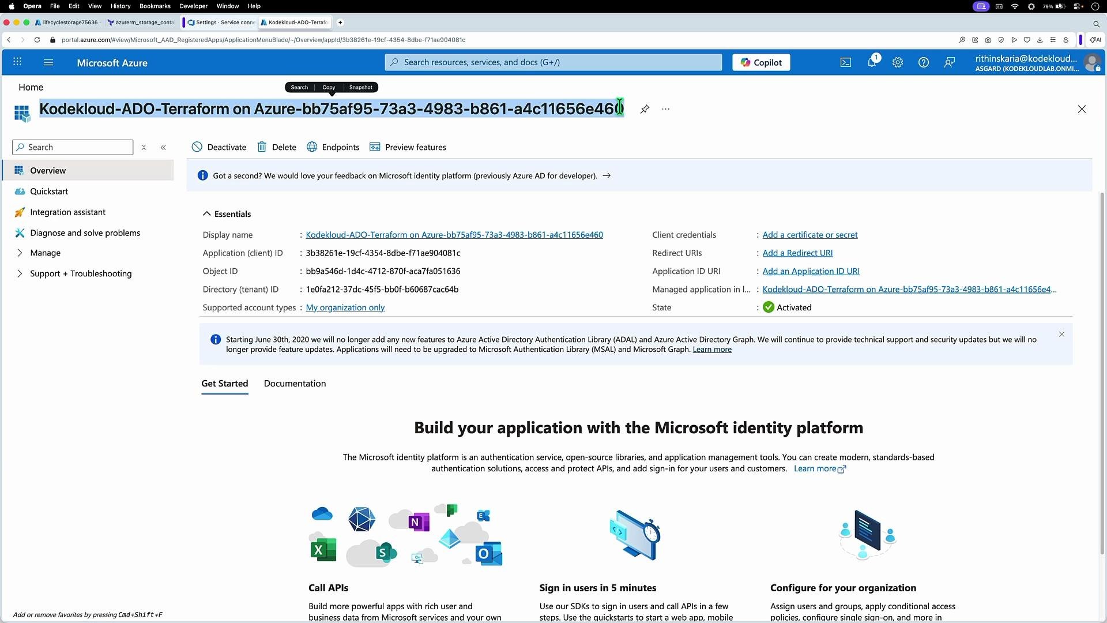Open the user account avatar
The image size is (1107, 623).
[1092, 62]
